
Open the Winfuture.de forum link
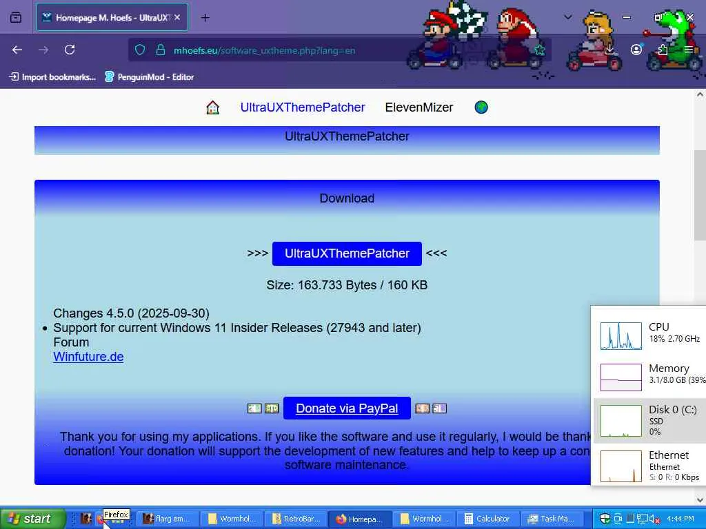pos(88,357)
